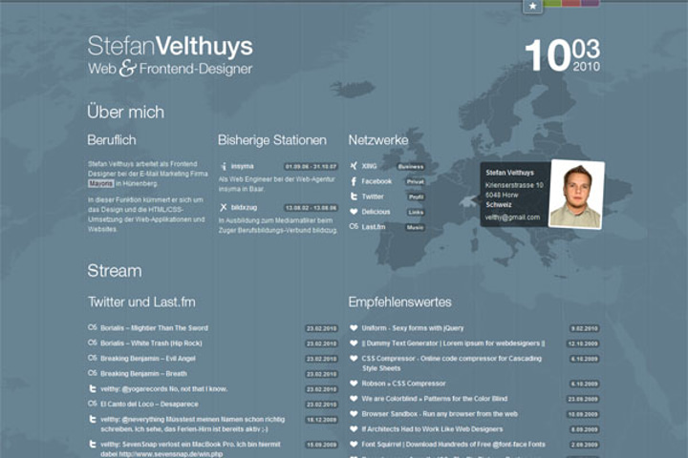Viewport: 688px width, 458px height.
Task: Click the Delicious heart icon under Netzwerke
Action: [354, 212]
